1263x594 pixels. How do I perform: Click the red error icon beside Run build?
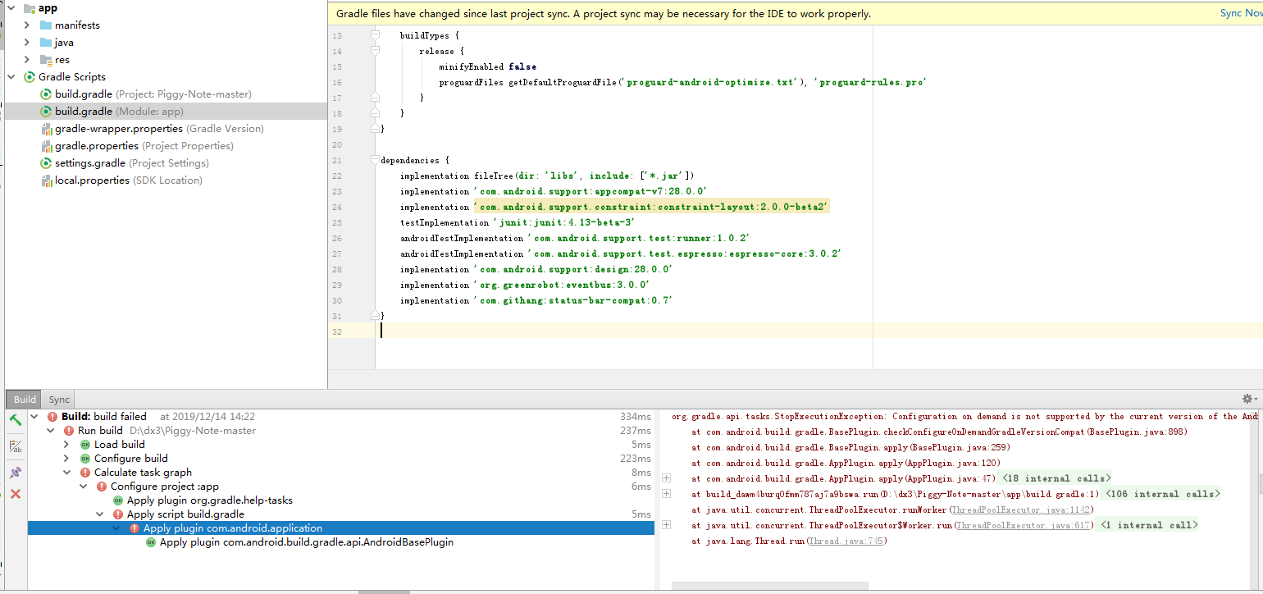pyautogui.click(x=68, y=431)
